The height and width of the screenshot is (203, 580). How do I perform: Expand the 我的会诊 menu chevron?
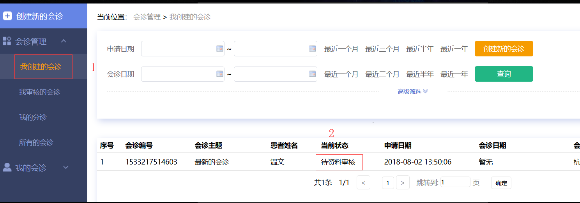(65, 168)
